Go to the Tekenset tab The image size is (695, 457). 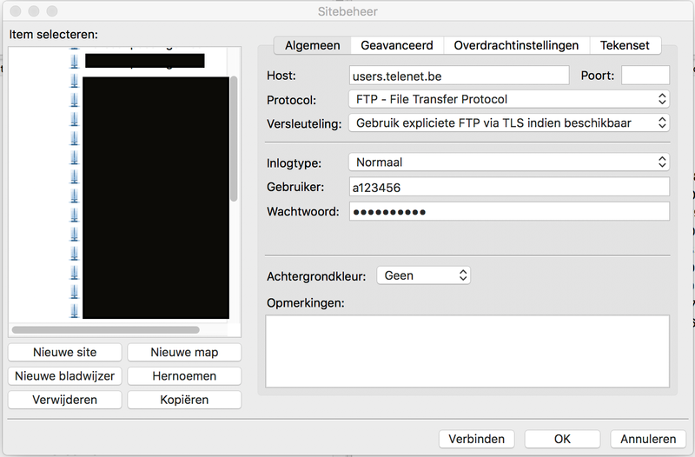tap(625, 45)
